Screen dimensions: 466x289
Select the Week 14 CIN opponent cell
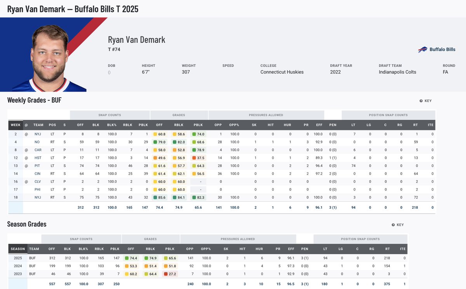[x=38, y=174]
